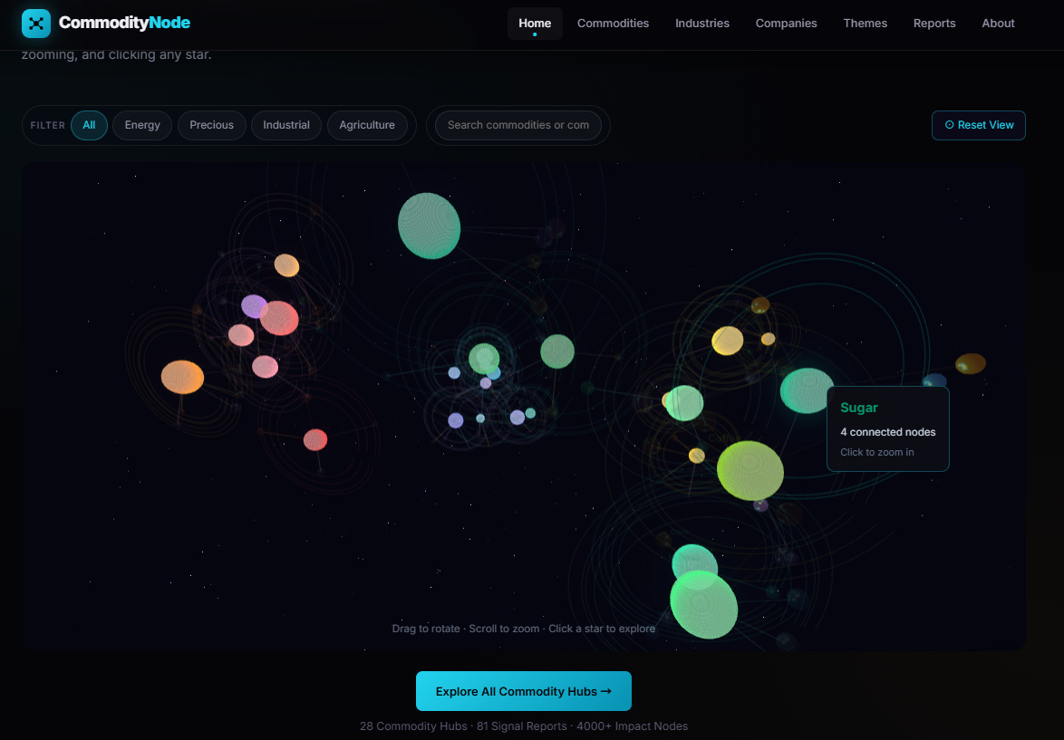Open the Commodities menu
The height and width of the screenshot is (740, 1064).
tap(613, 23)
